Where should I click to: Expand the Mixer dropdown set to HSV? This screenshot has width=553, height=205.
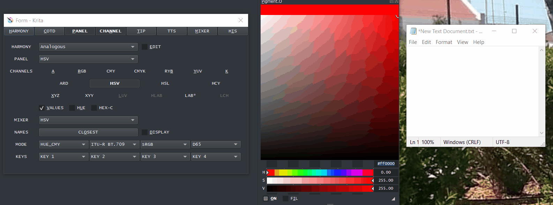click(88, 120)
